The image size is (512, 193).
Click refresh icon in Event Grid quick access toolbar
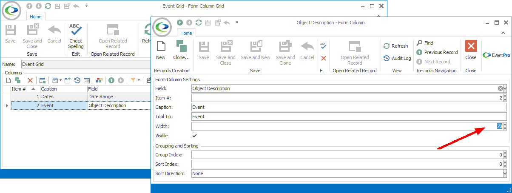48,6
